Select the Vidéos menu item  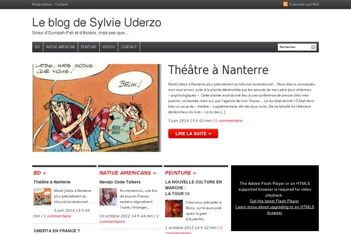(x=109, y=47)
